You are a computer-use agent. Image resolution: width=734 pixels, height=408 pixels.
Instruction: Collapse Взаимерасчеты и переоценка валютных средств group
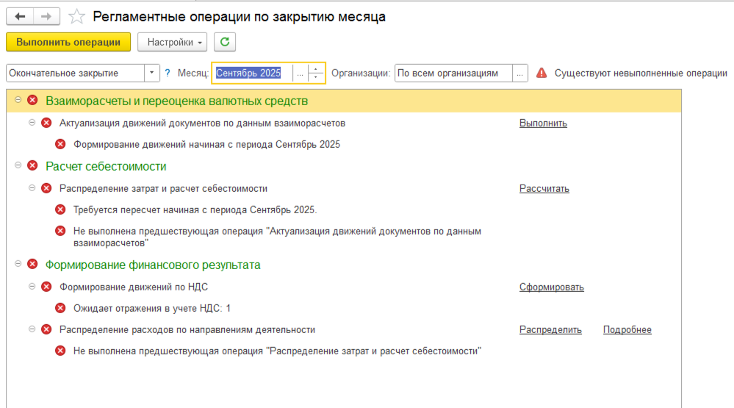point(18,100)
